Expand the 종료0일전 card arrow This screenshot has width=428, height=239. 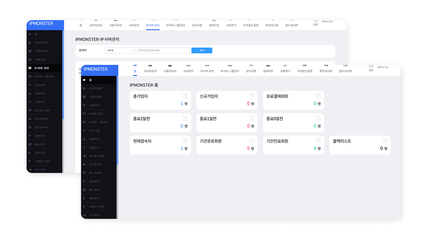coord(318,118)
